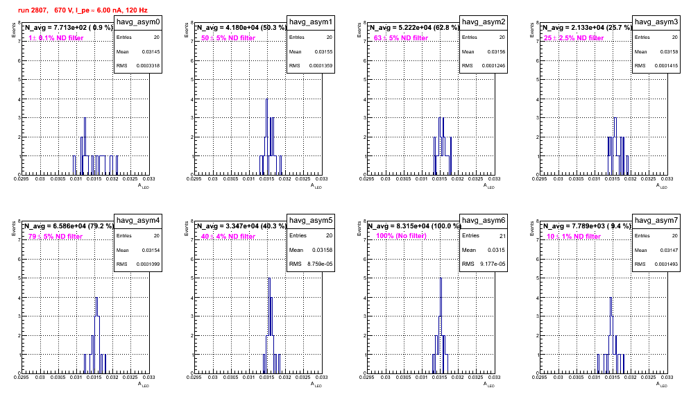This screenshot has height=397, width=691.
Task: Click the 50± 5% ND filter label
Action: [228, 38]
